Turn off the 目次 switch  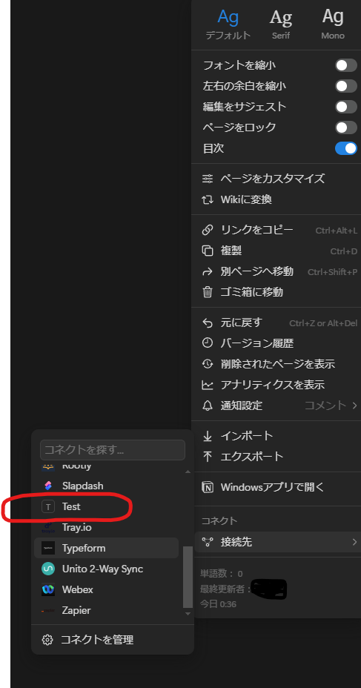click(x=346, y=148)
